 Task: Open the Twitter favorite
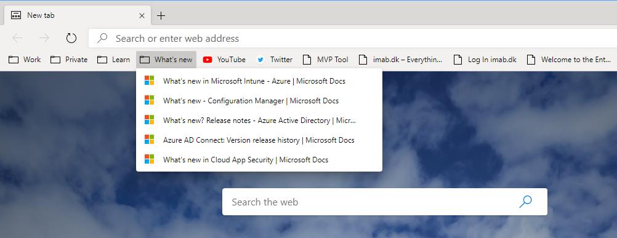pyautogui.click(x=274, y=60)
